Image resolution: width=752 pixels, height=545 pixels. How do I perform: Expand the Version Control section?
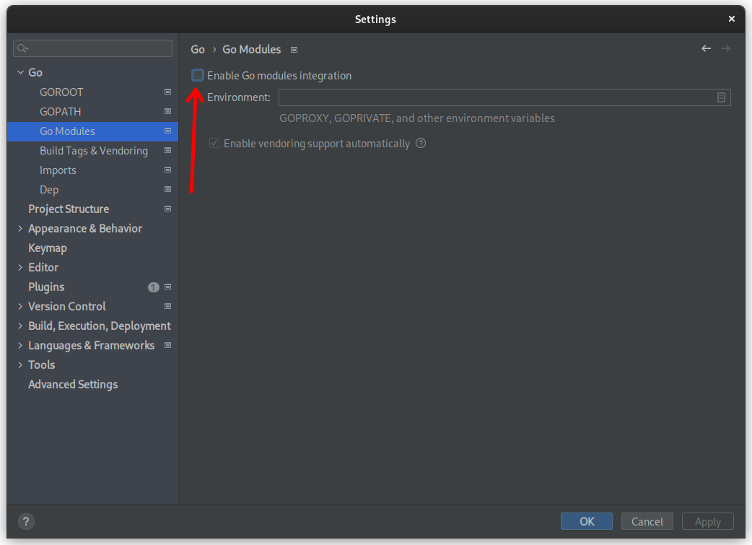19,306
